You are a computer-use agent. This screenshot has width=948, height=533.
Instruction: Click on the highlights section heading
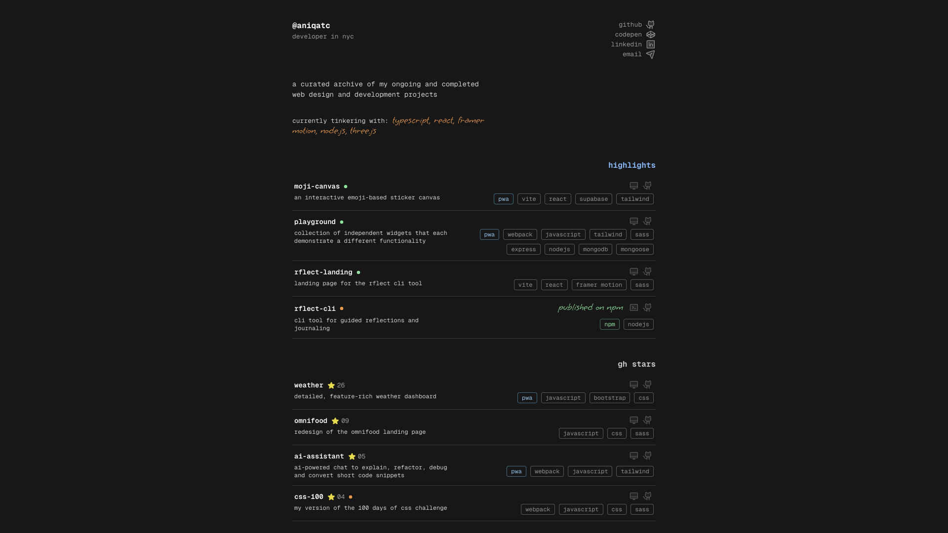point(631,165)
